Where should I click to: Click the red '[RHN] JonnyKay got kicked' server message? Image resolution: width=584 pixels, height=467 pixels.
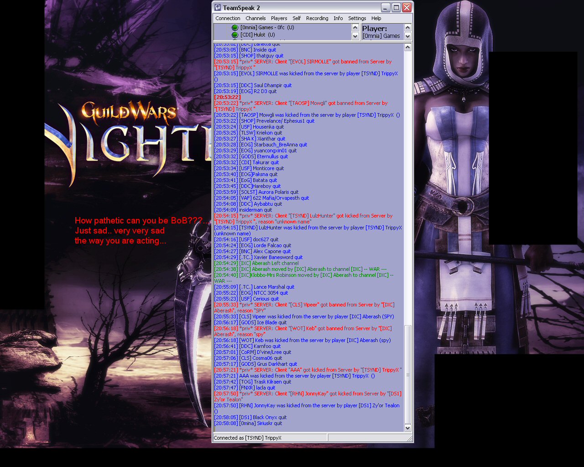(x=308, y=396)
